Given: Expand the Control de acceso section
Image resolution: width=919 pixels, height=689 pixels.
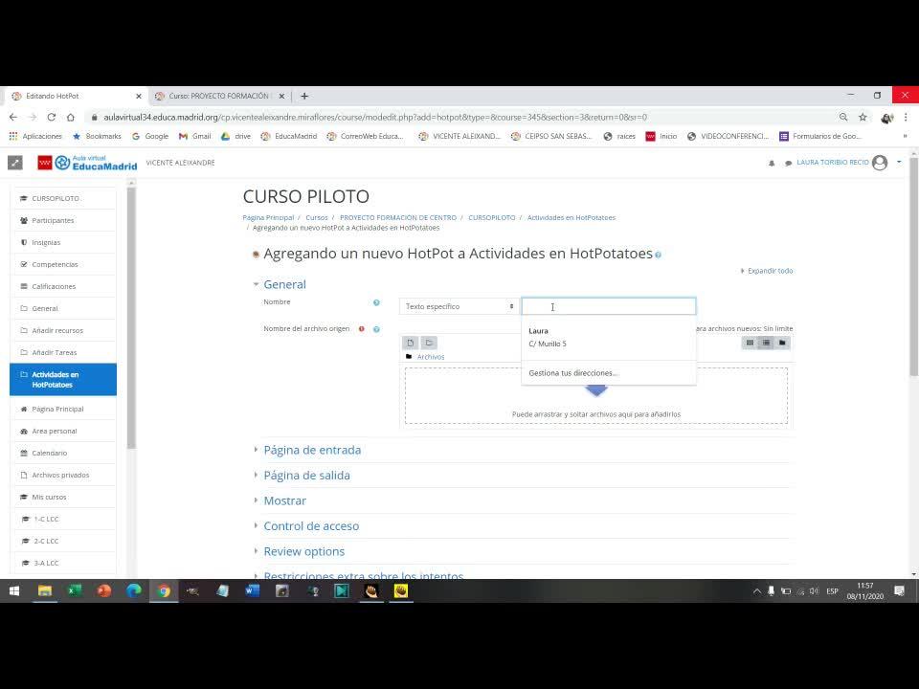Looking at the screenshot, I should click(311, 526).
